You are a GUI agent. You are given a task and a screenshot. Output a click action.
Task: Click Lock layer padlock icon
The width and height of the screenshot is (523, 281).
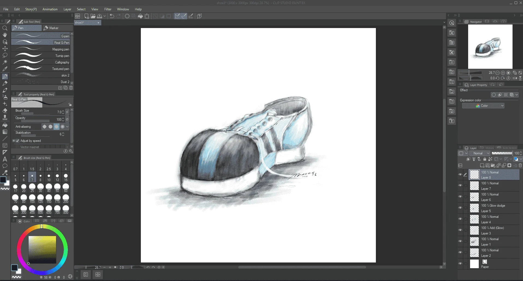coord(485,159)
